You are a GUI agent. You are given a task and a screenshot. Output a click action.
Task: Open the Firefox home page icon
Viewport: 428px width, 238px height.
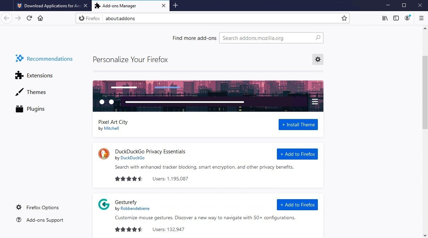coord(40,18)
